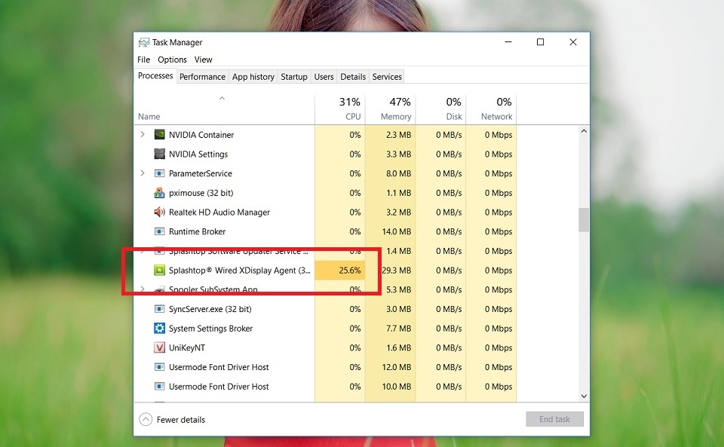Collapse view using Fewer details arrow

[x=146, y=419]
